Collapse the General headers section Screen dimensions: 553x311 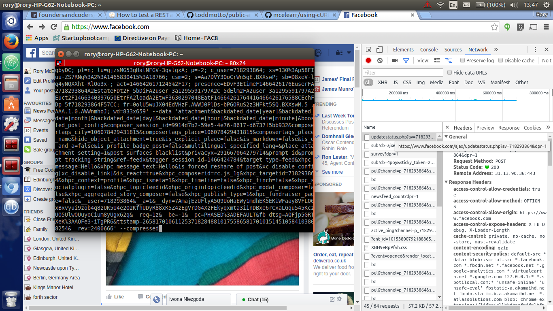pos(446,137)
